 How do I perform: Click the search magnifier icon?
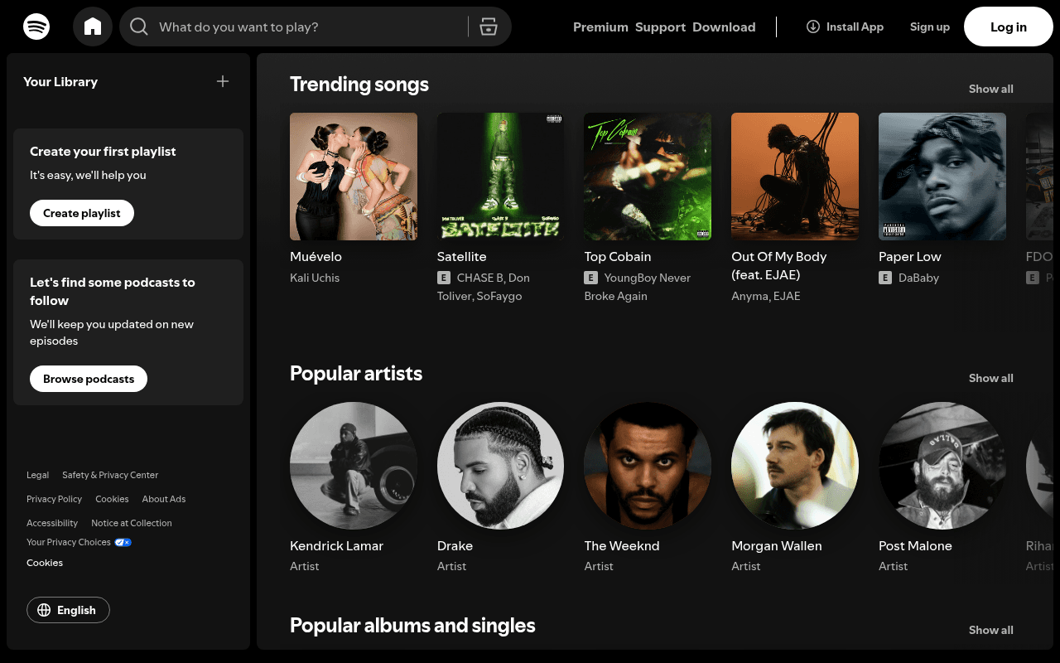138,27
